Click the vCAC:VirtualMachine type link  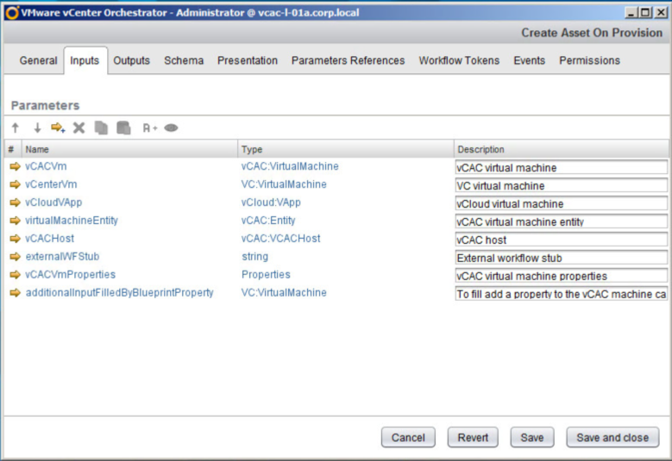(290, 166)
